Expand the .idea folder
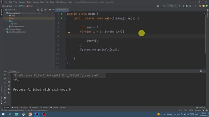Image resolution: width=209 pixels, height=117 pixels. point(7,16)
